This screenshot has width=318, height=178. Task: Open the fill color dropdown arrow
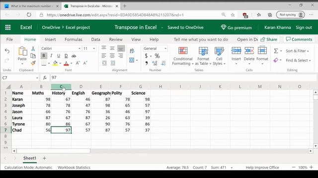[60, 63]
